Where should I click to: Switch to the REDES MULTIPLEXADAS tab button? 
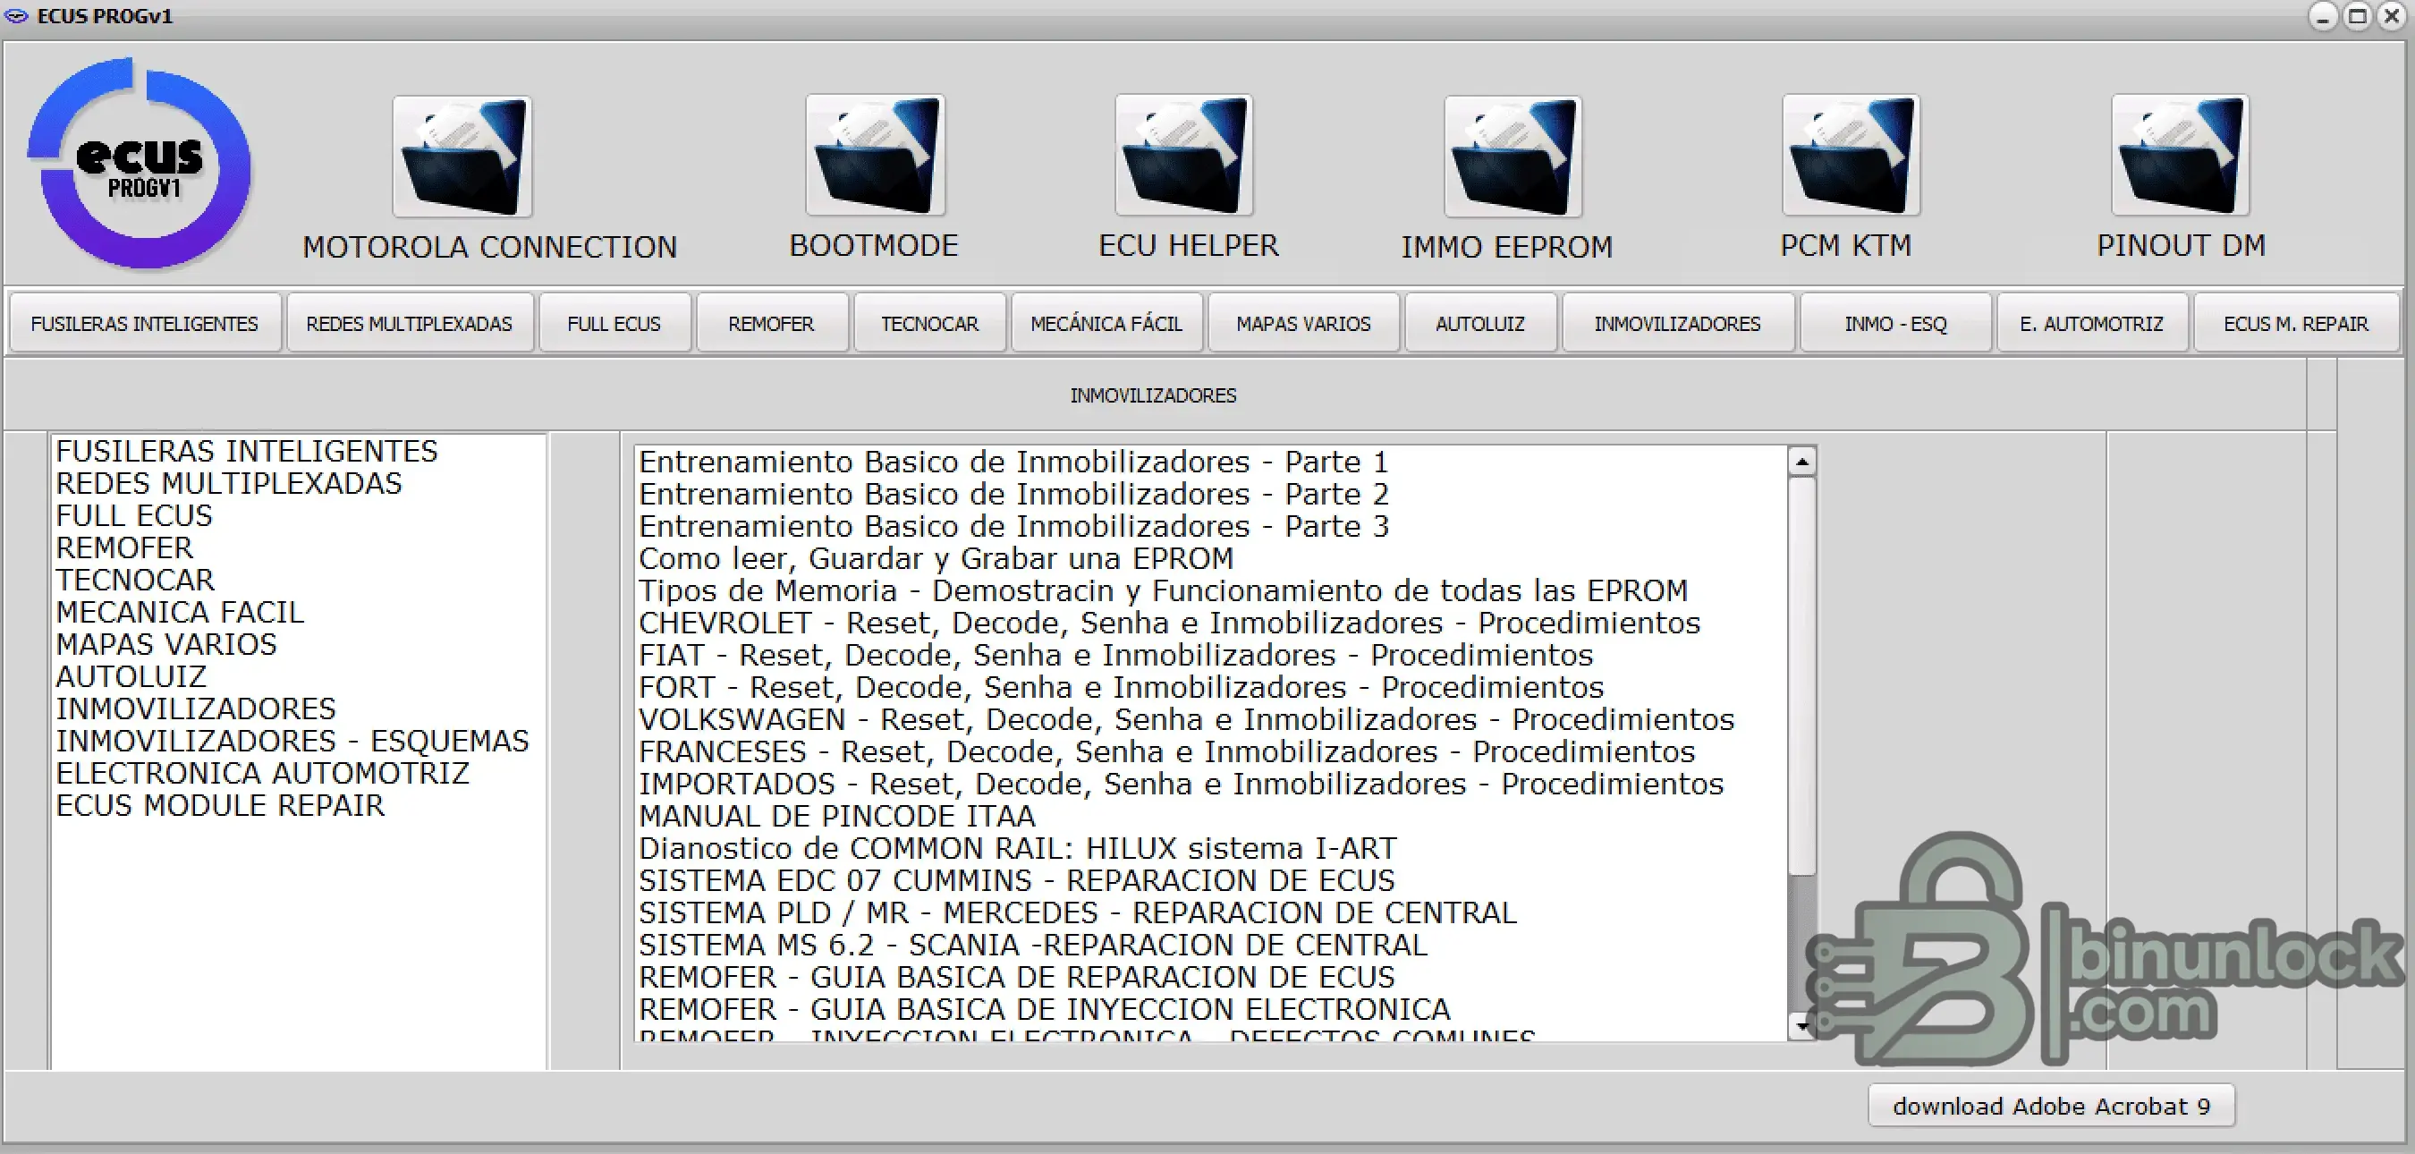(410, 324)
